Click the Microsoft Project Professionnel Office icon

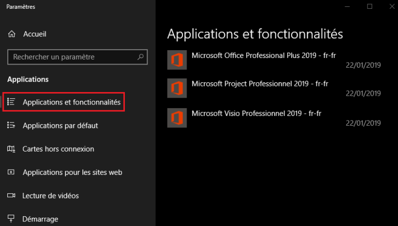tap(177, 88)
